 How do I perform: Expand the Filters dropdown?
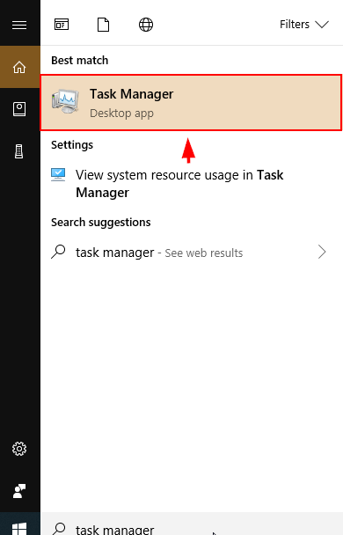[x=304, y=25]
